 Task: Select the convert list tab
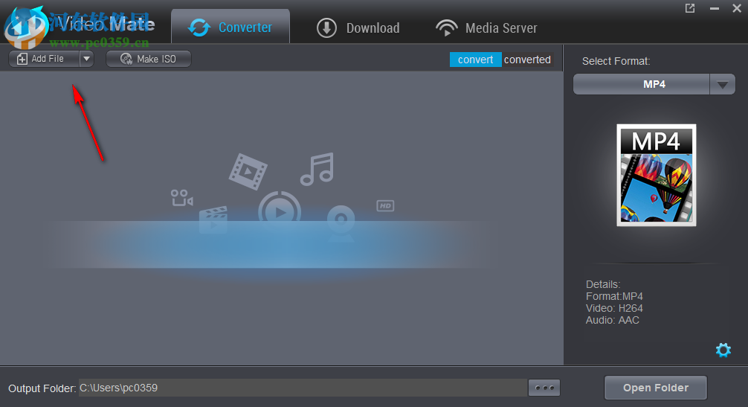click(475, 60)
